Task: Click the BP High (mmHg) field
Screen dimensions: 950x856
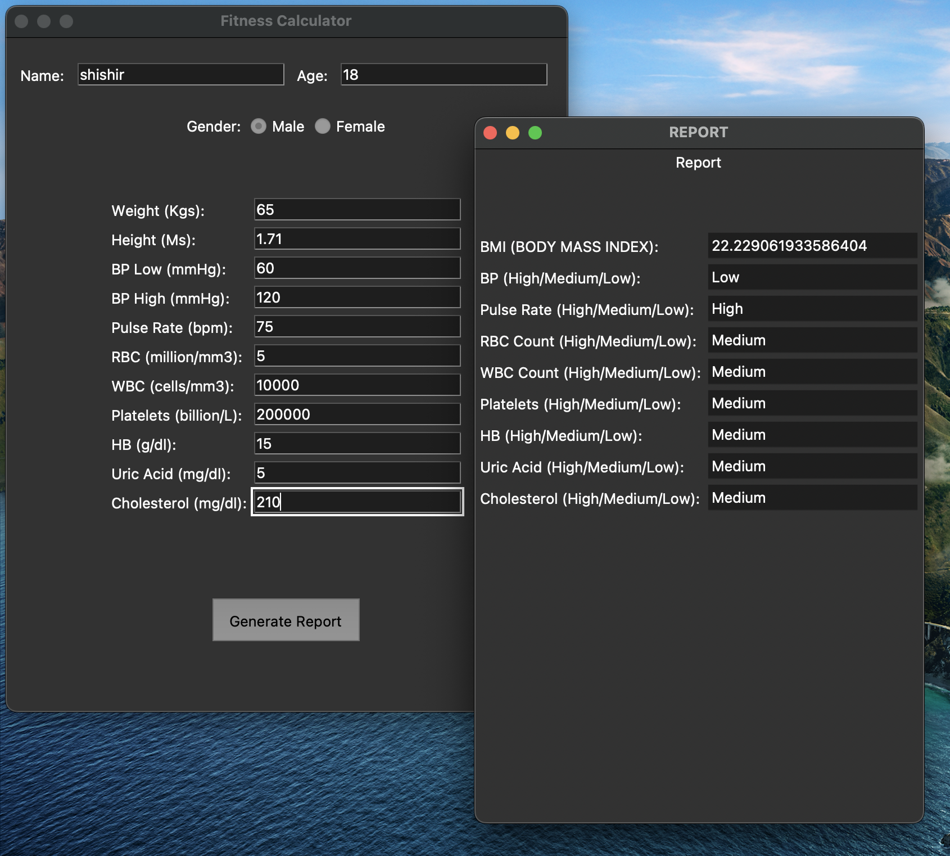Action: tap(358, 297)
